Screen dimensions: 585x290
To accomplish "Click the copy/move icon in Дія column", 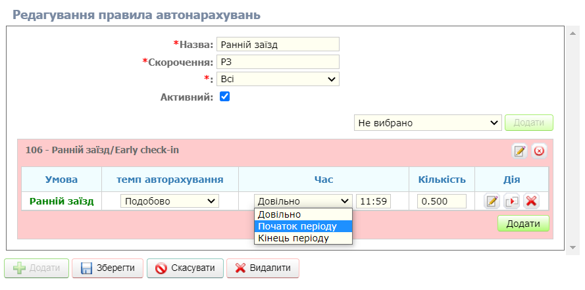I will 512,201.
